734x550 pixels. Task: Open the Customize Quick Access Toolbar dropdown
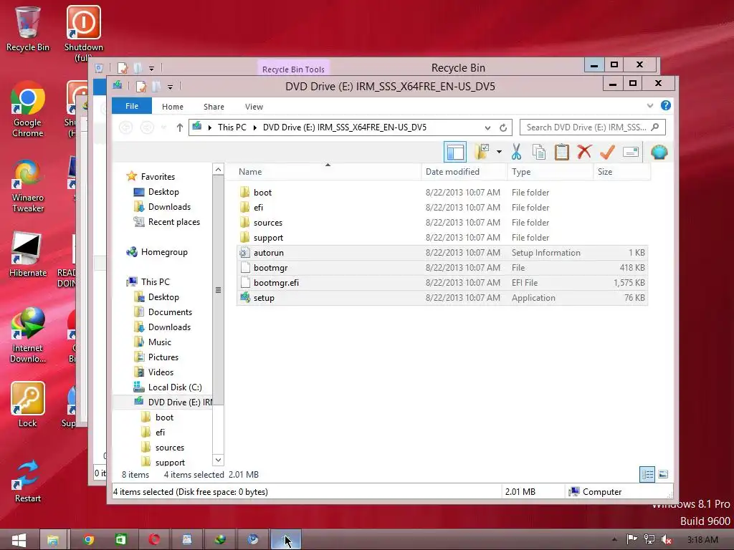[170, 87]
